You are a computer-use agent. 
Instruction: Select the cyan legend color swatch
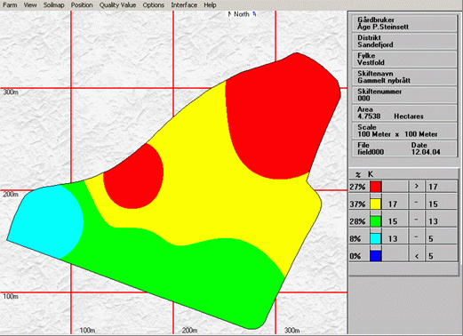tap(376, 238)
